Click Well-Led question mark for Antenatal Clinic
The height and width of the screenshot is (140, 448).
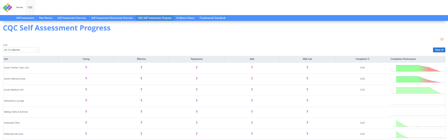pyautogui.click(x=307, y=123)
